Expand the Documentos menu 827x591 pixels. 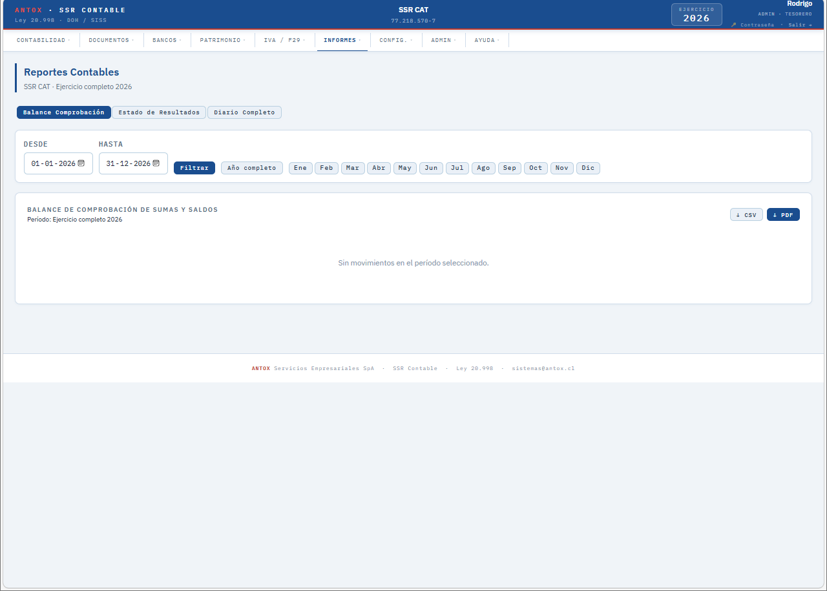[110, 40]
